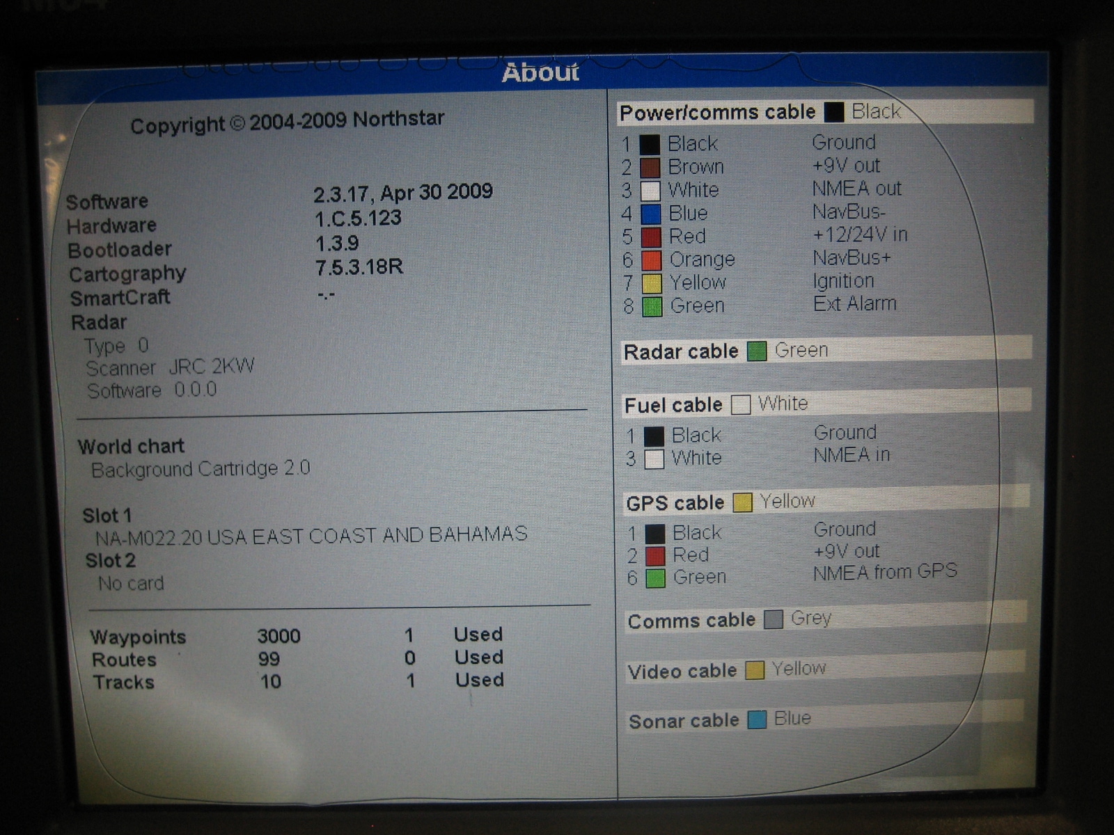Select the white Fuel cable swatch

pyautogui.click(x=740, y=403)
